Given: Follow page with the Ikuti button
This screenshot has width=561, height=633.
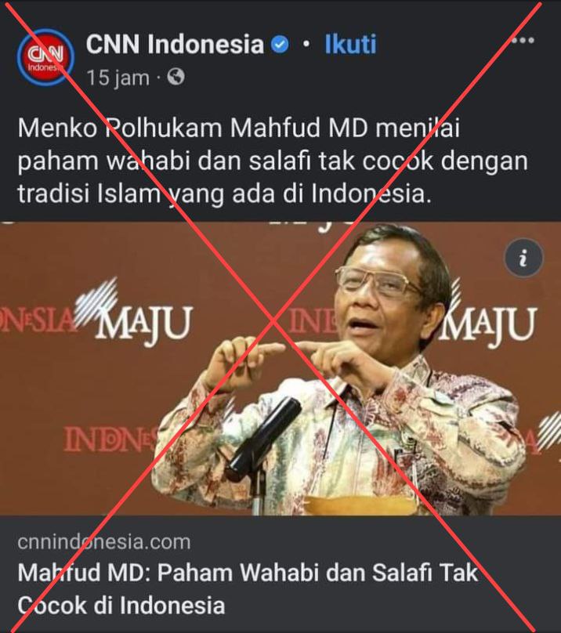Looking at the screenshot, I should click(x=350, y=44).
